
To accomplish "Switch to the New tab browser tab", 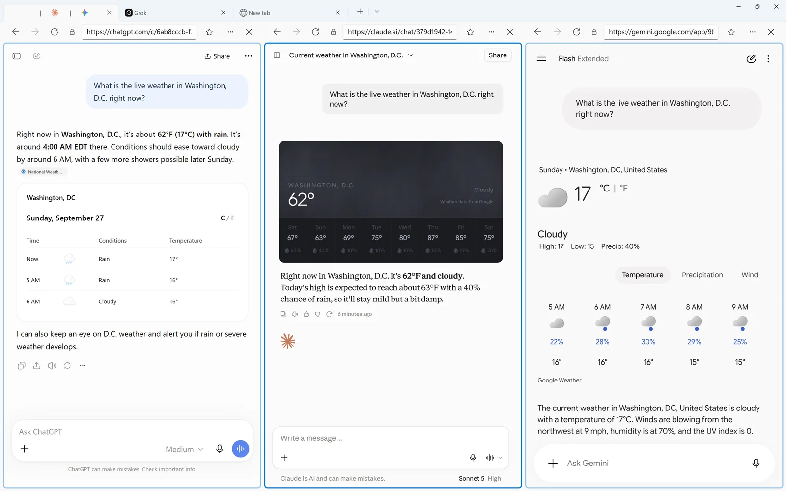I will [289, 13].
